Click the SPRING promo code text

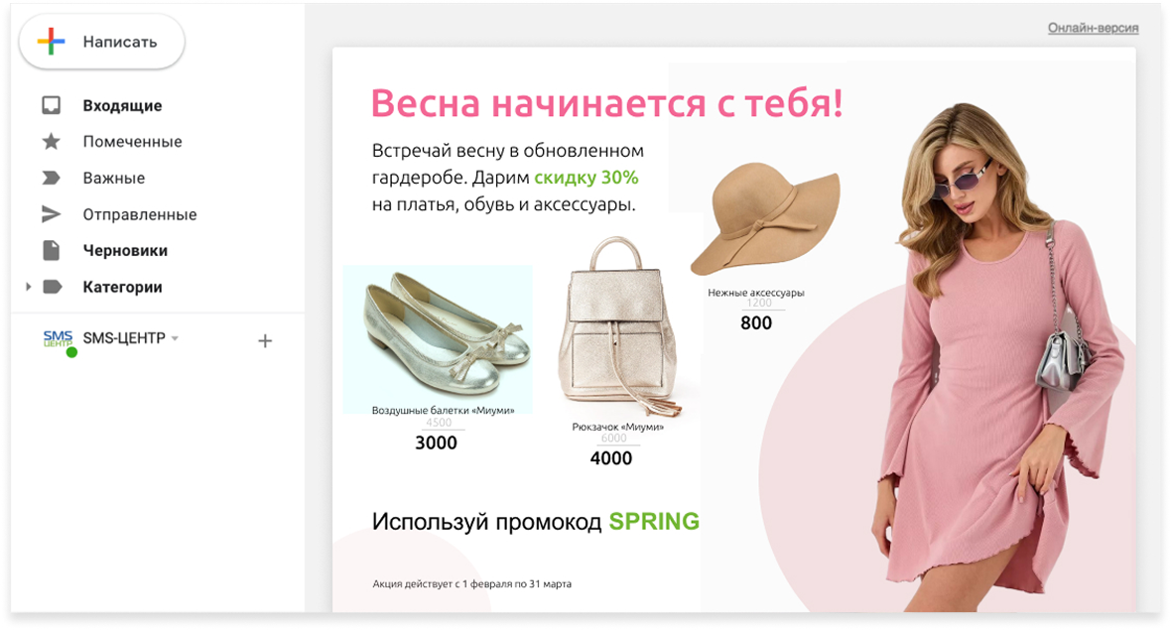[653, 522]
